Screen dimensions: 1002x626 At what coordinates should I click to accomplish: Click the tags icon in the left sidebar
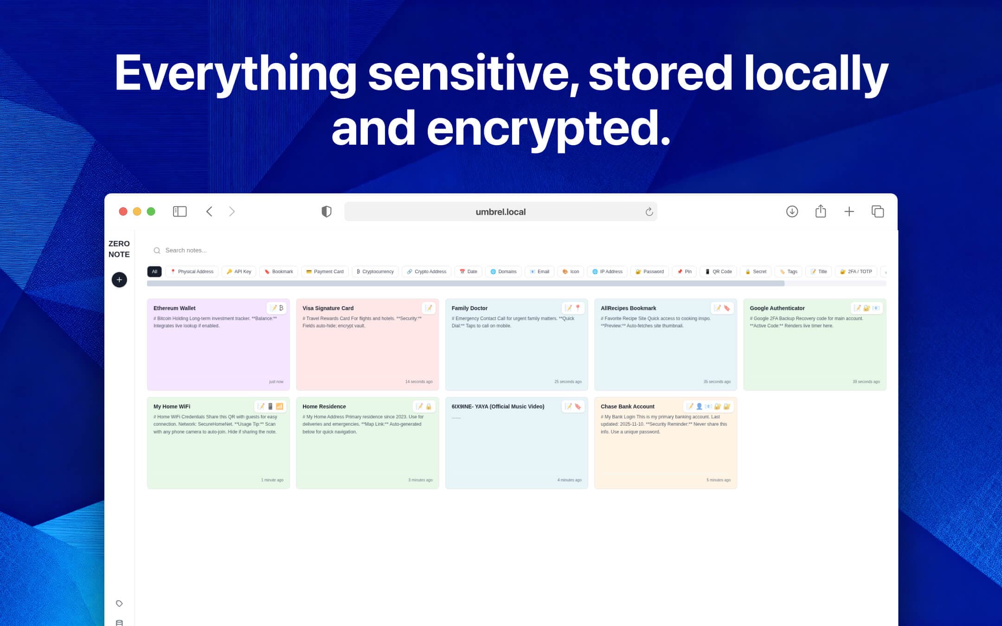pos(119,604)
